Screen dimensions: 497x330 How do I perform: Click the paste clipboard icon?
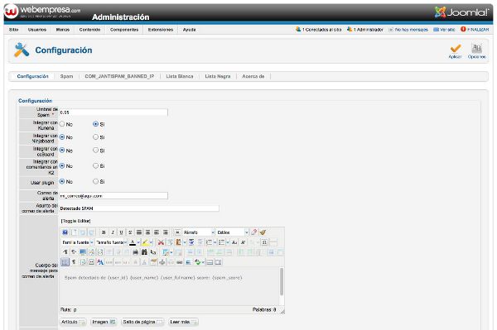click(178, 242)
